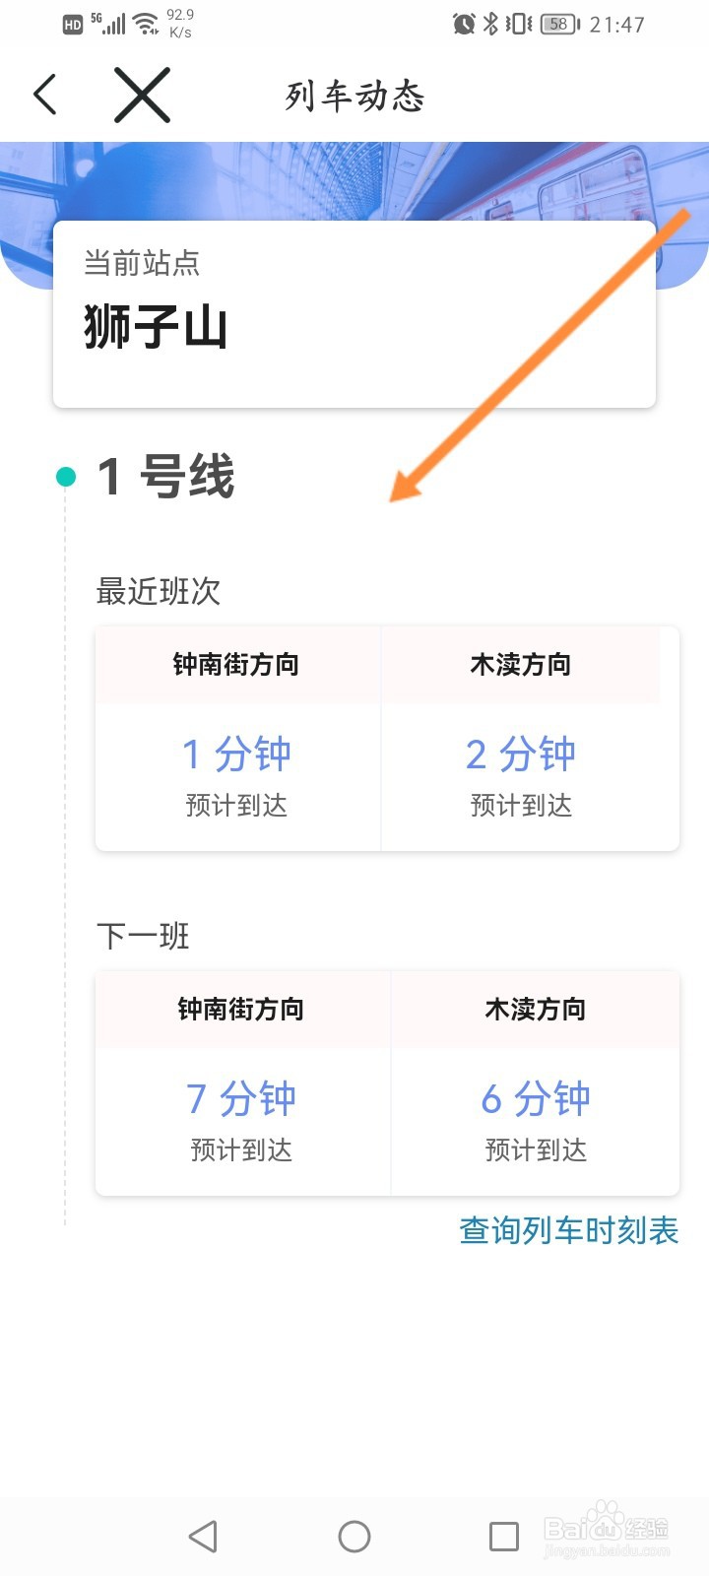Open 查询列车时刻表 link
The height and width of the screenshot is (1576, 709).
[x=568, y=1230]
